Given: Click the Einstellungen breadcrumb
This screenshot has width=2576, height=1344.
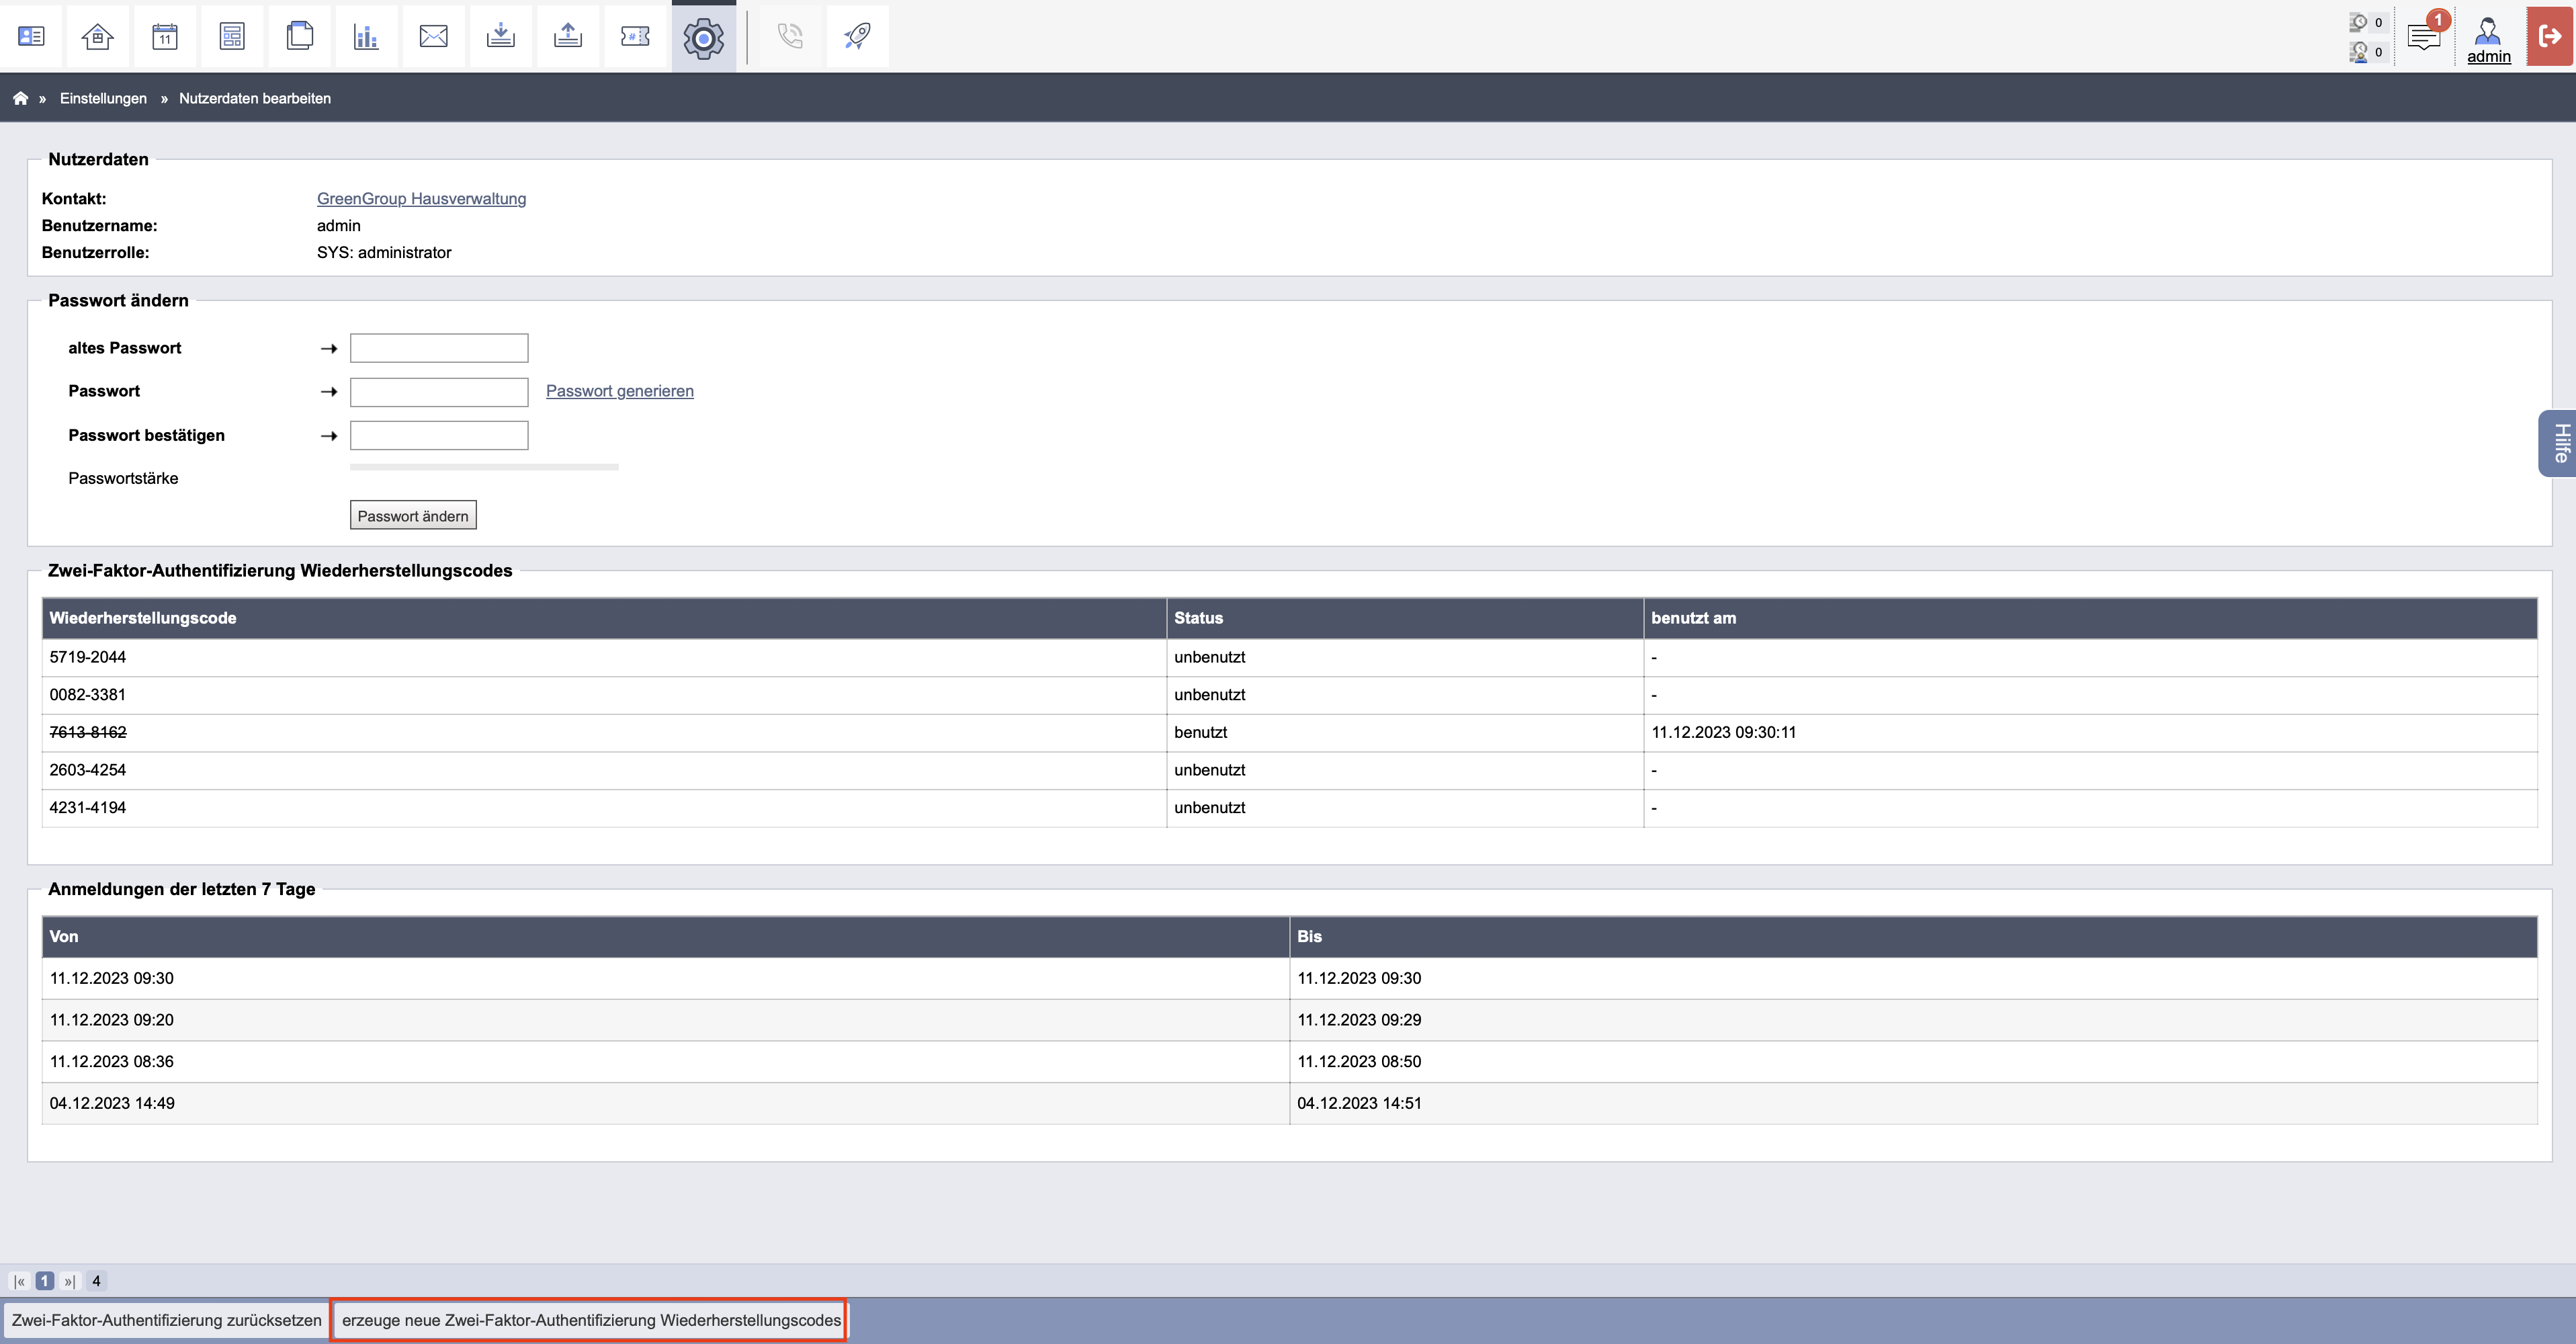Looking at the screenshot, I should click(103, 98).
